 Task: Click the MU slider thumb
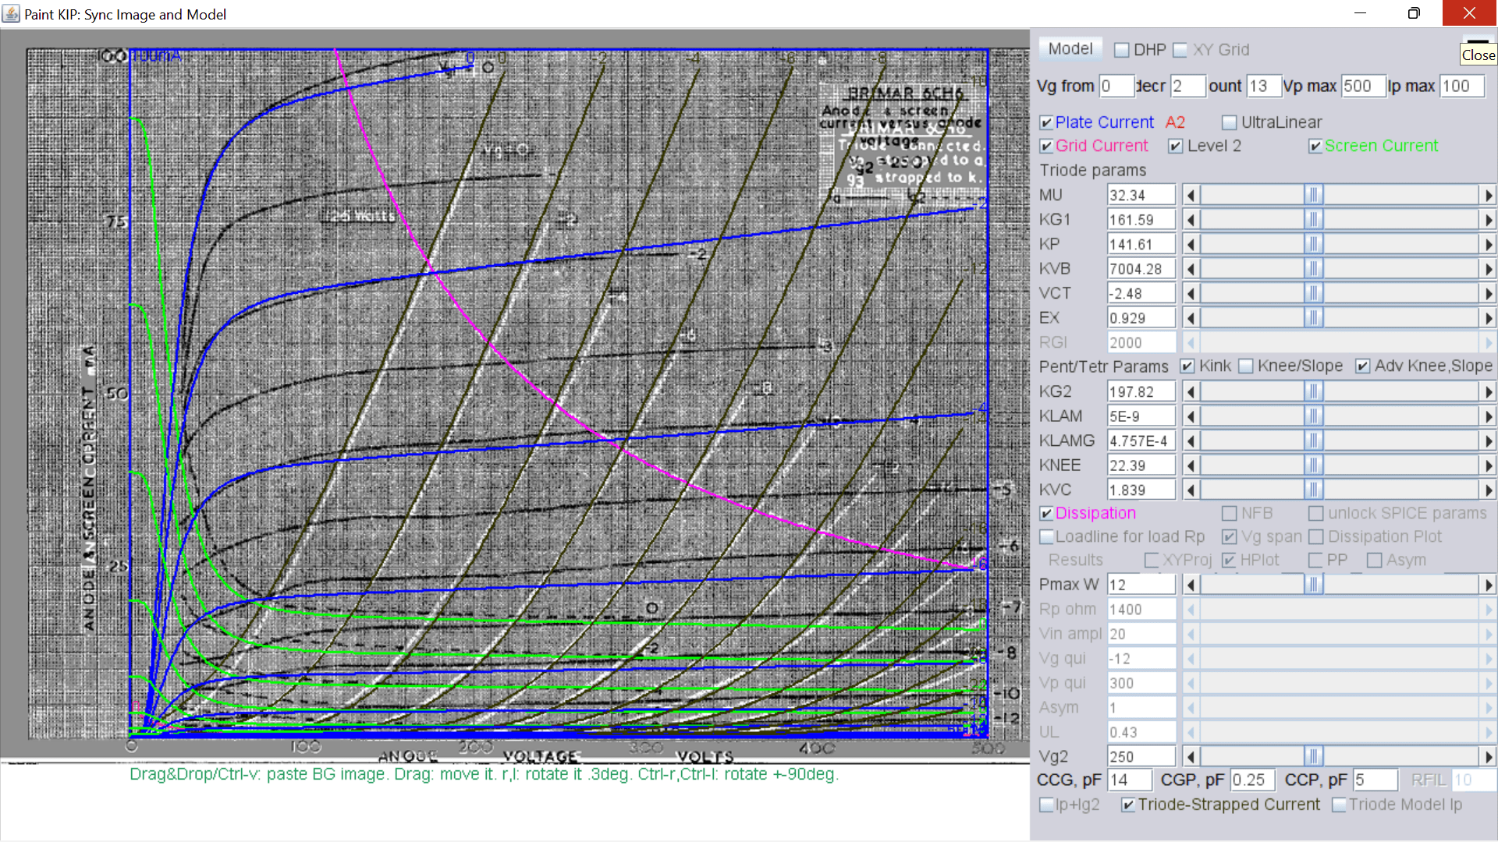click(1314, 195)
